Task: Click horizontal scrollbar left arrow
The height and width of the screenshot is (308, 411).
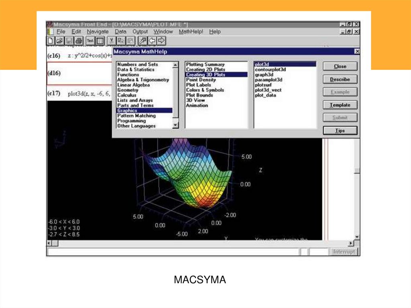Action: tap(49, 243)
